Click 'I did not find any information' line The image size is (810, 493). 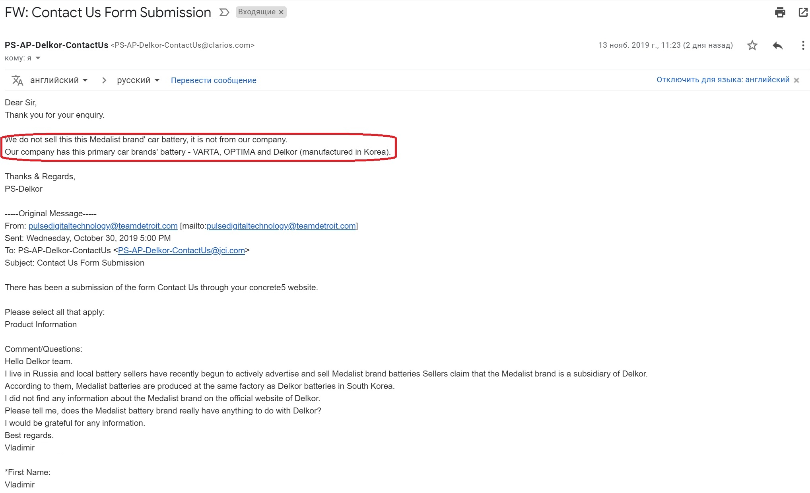coord(162,398)
